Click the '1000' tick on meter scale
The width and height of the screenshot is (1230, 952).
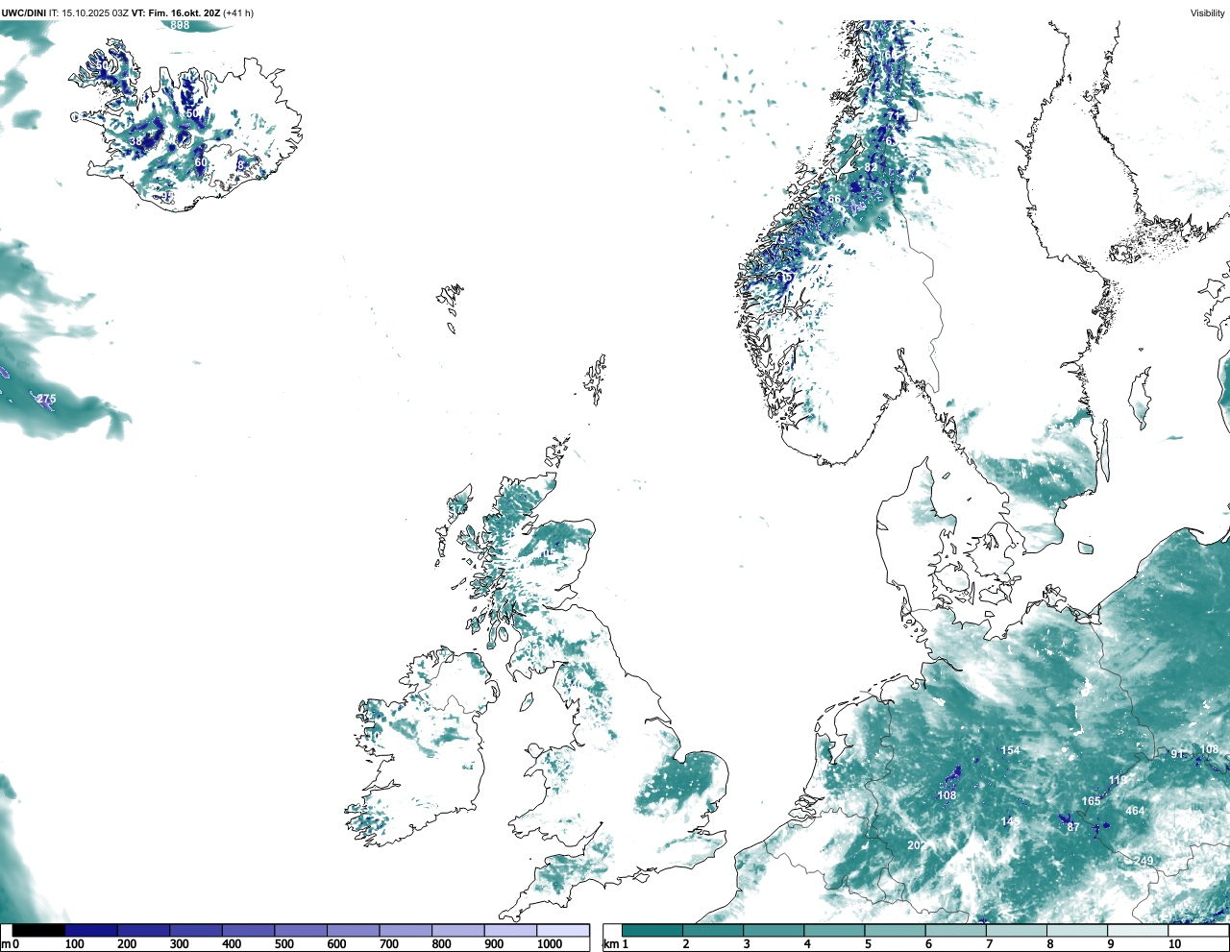tap(550, 944)
